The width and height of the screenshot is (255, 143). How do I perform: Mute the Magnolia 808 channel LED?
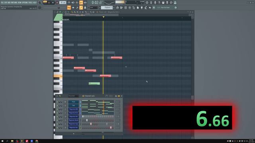coord(57,109)
